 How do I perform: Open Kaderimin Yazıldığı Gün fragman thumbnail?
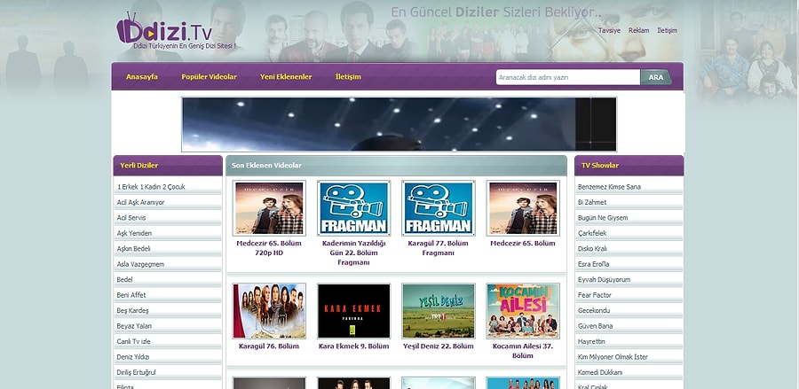click(353, 208)
